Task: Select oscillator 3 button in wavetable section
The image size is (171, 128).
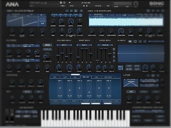Action: click(x=76, y=11)
